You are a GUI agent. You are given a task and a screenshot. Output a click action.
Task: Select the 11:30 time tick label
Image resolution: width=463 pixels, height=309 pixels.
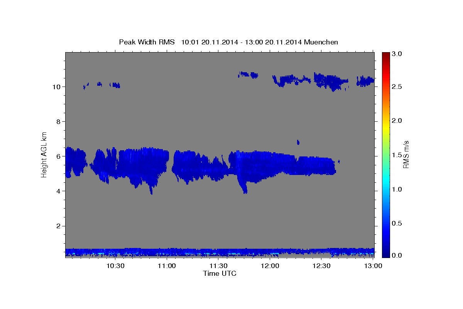pos(218,266)
